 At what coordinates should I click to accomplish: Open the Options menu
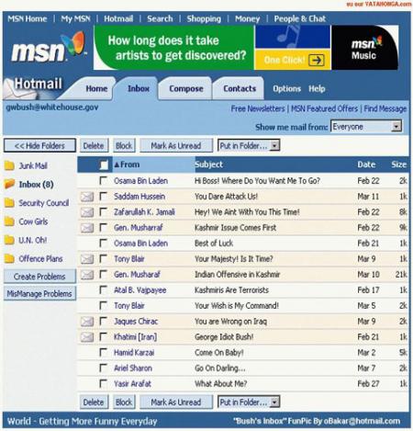click(286, 89)
